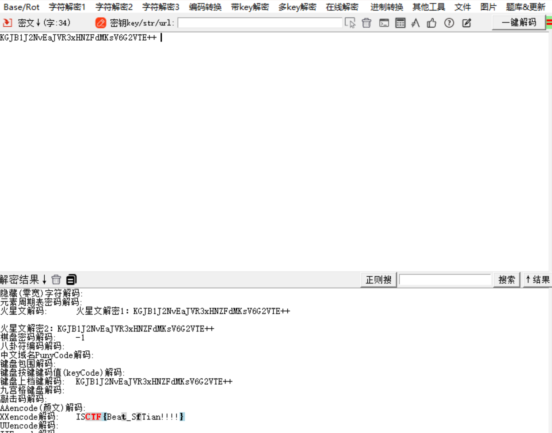Click the XXencode解码 result line
Image resolution: width=552 pixels, height=433 pixels.
tap(93, 417)
